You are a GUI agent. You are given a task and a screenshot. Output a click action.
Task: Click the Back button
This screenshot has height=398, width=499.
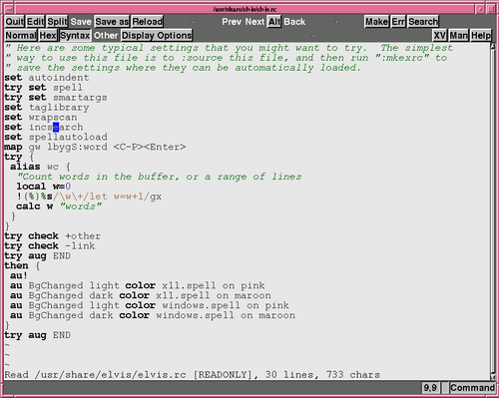tap(294, 22)
